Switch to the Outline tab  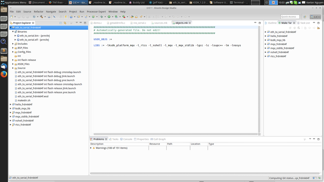click(271, 23)
